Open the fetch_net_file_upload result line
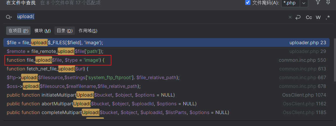Image resolution: width=336 pixels, height=126 pixels. [166, 69]
